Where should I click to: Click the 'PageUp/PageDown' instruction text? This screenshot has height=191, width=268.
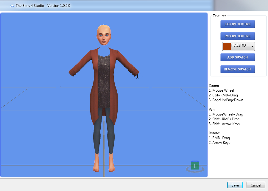tap(228, 100)
